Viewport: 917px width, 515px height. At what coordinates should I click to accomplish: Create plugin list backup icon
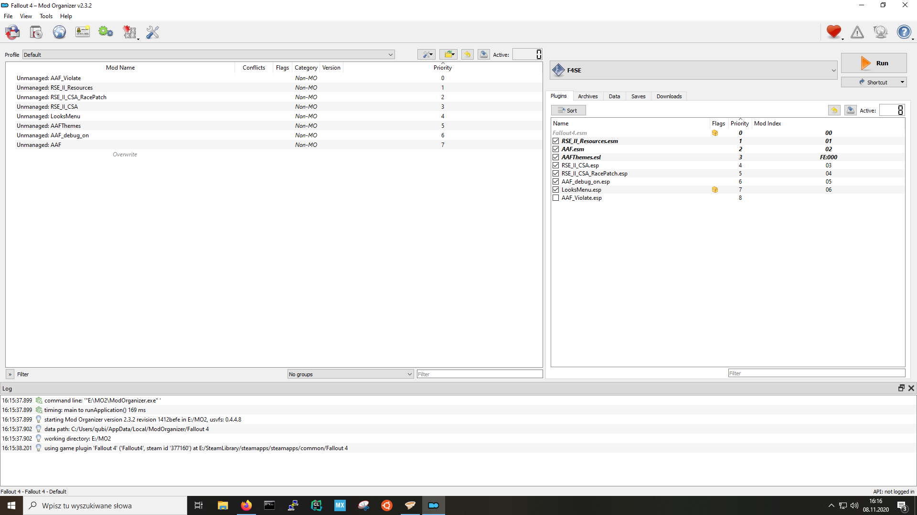point(851,110)
